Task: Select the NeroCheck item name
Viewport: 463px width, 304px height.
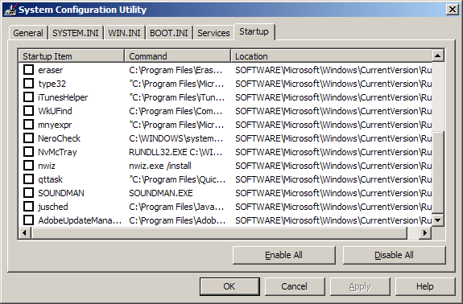Action: pyautogui.click(x=59, y=138)
